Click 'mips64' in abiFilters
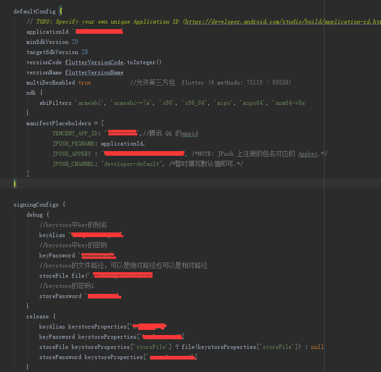381x372 pixels. pos(253,103)
